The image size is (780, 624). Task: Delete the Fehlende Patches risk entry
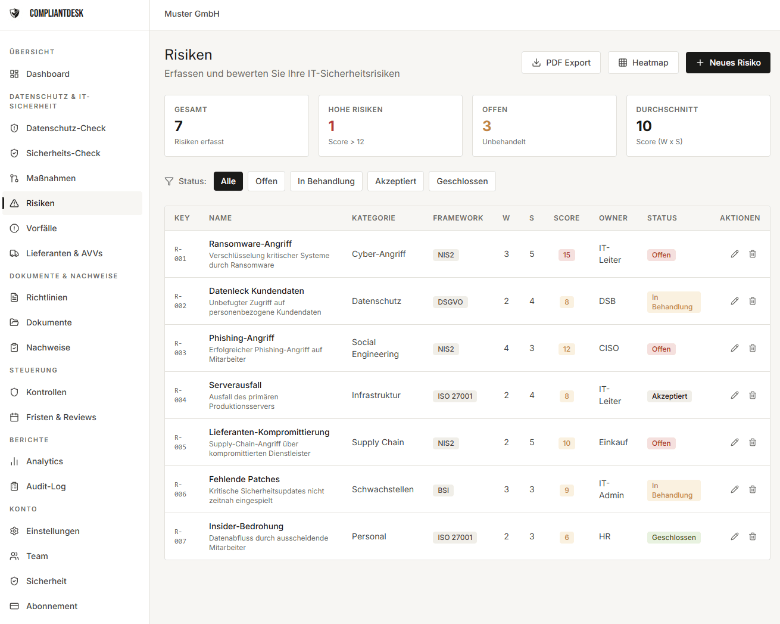pos(753,489)
